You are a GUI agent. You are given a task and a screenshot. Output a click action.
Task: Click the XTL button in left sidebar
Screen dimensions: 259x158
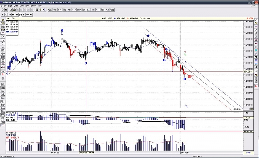coord(3,125)
